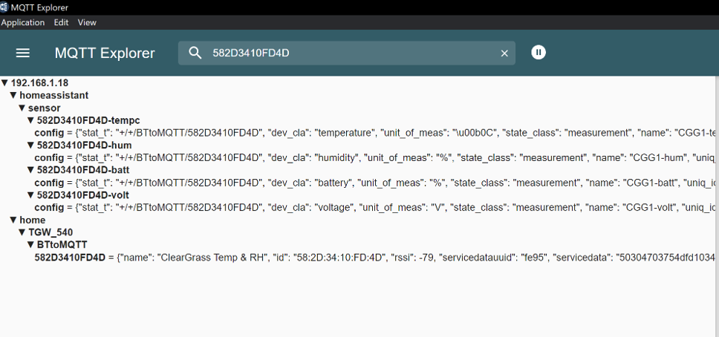The image size is (719, 337).
Task: Collapse the 192.168.1.18 broker node
Action: tap(5, 83)
